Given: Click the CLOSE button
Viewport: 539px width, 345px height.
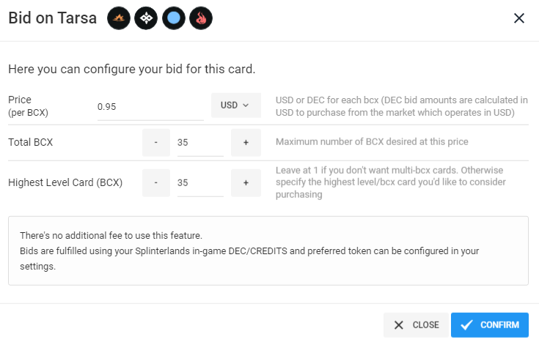Looking at the screenshot, I should [417, 324].
